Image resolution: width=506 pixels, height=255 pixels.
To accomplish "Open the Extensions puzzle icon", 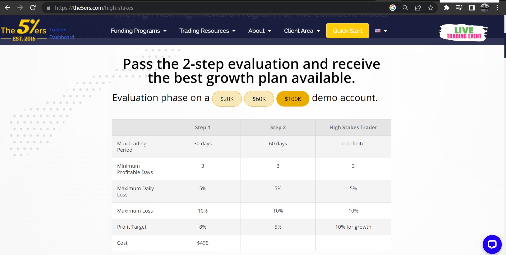I will 446,8.
